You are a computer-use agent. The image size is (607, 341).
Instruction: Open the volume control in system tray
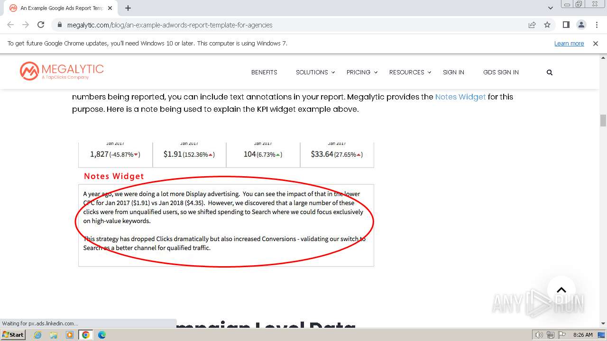[539, 335]
